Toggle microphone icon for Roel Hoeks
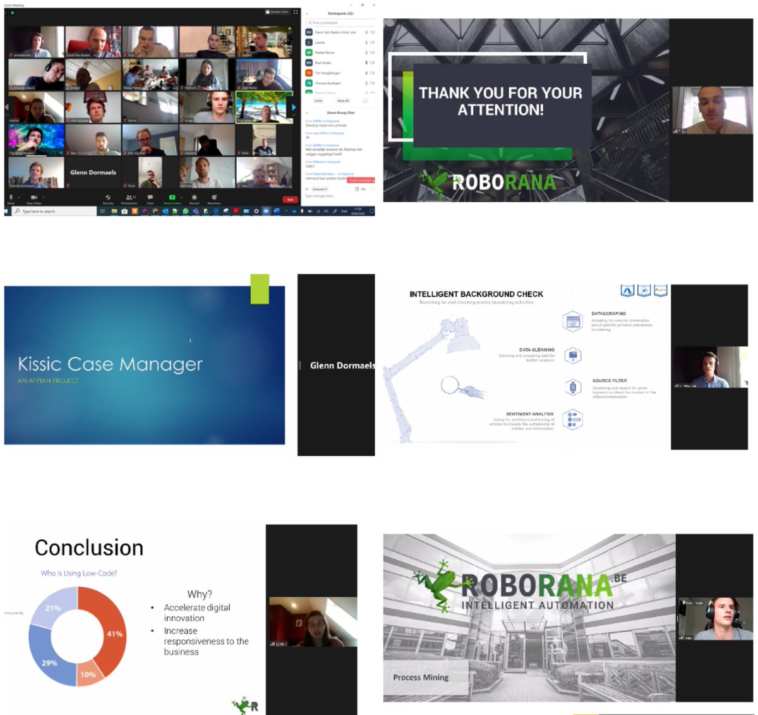This screenshot has height=715, width=758. pyautogui.click(x=366, y=63)
